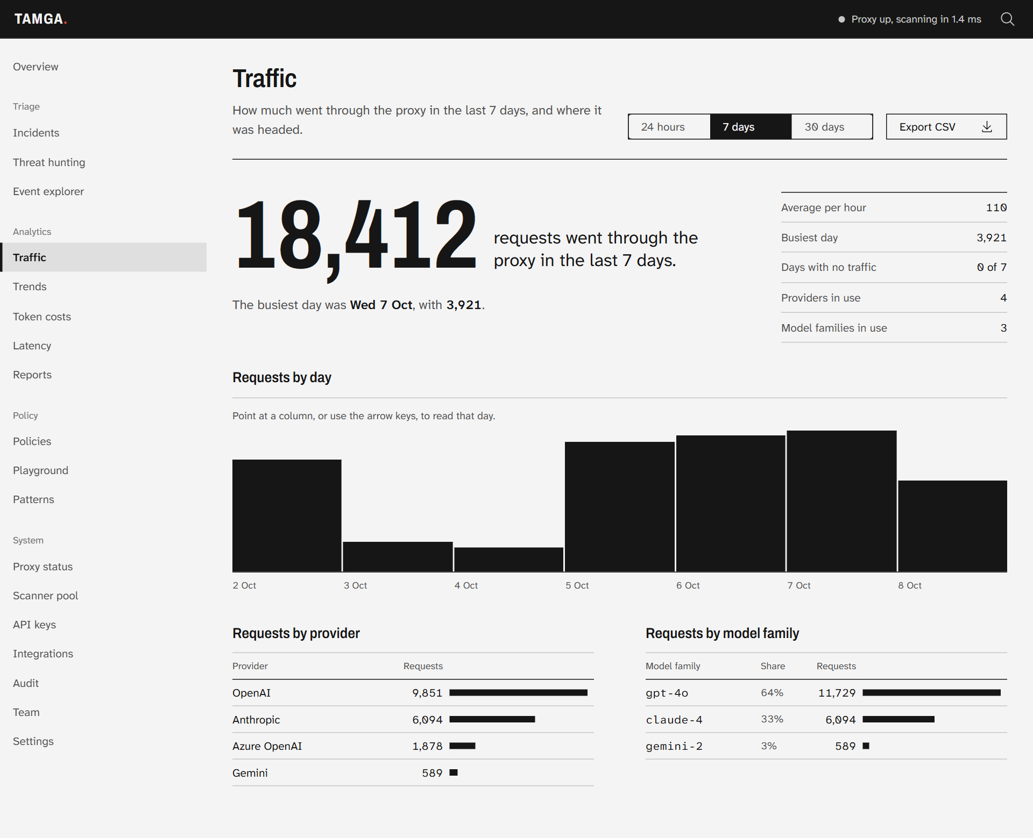
Task: Click the gpt-4o model family row
Action: click(x=826, y=693)
